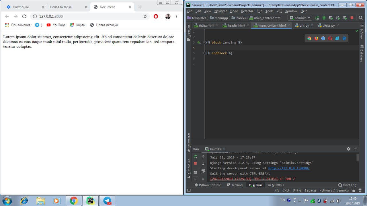The width and height of the screenshot is (367, 206).
Task: Hide the Run panel with minimize dash
Action: [x=356, y=149]
